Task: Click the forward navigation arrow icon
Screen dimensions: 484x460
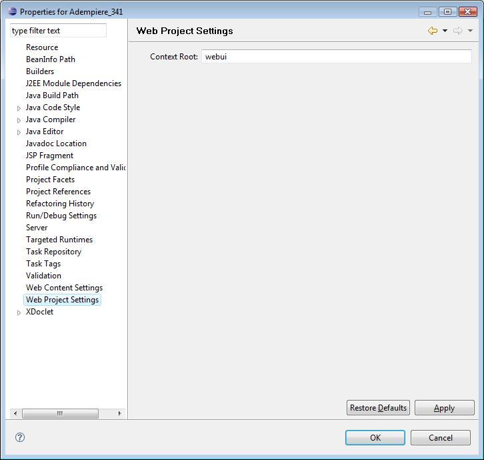Action: tap(458, 31)
